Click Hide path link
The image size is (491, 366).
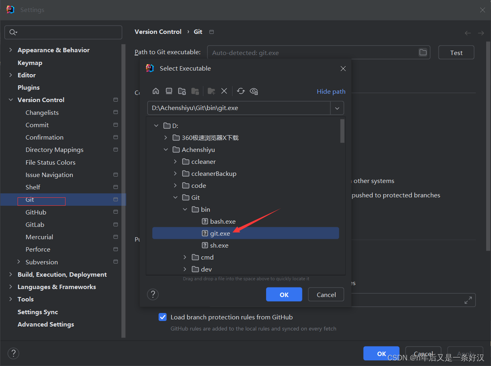point(331,91)
